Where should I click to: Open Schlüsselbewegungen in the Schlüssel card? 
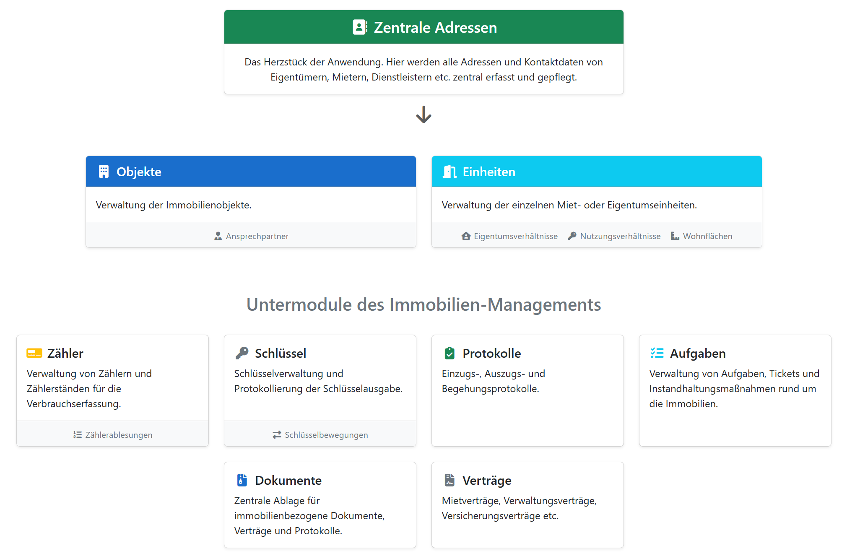pos(326,435)
